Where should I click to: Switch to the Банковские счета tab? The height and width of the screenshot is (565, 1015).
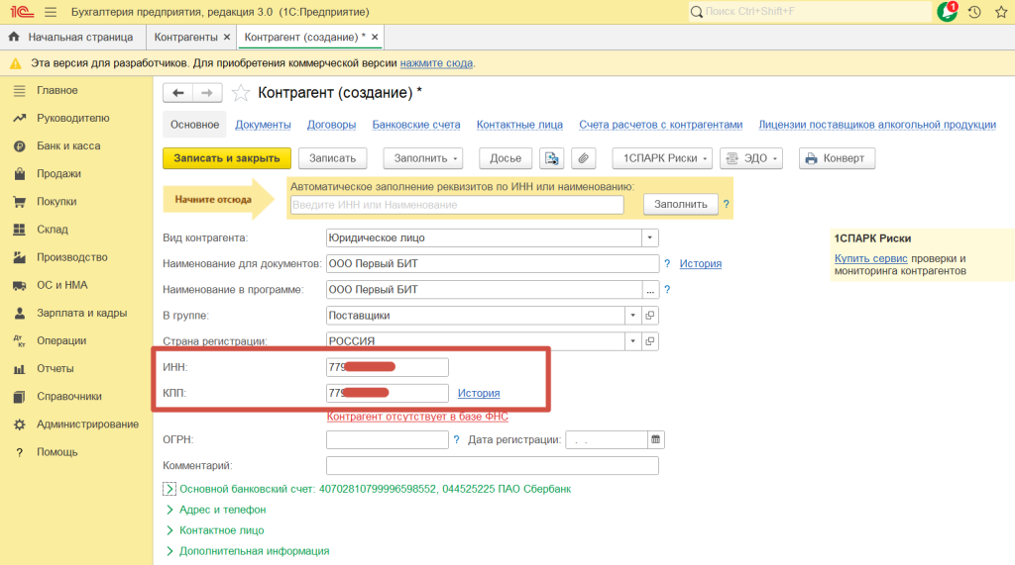[x=416, y=125]
